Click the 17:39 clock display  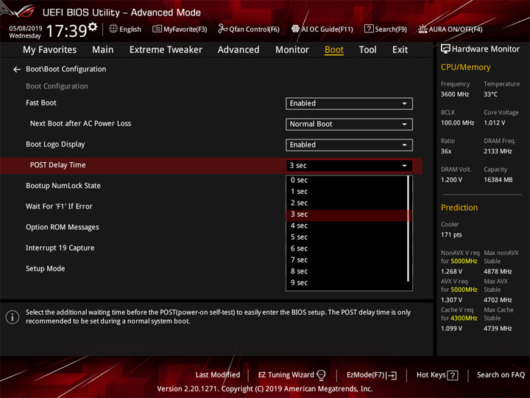(66, 31)
